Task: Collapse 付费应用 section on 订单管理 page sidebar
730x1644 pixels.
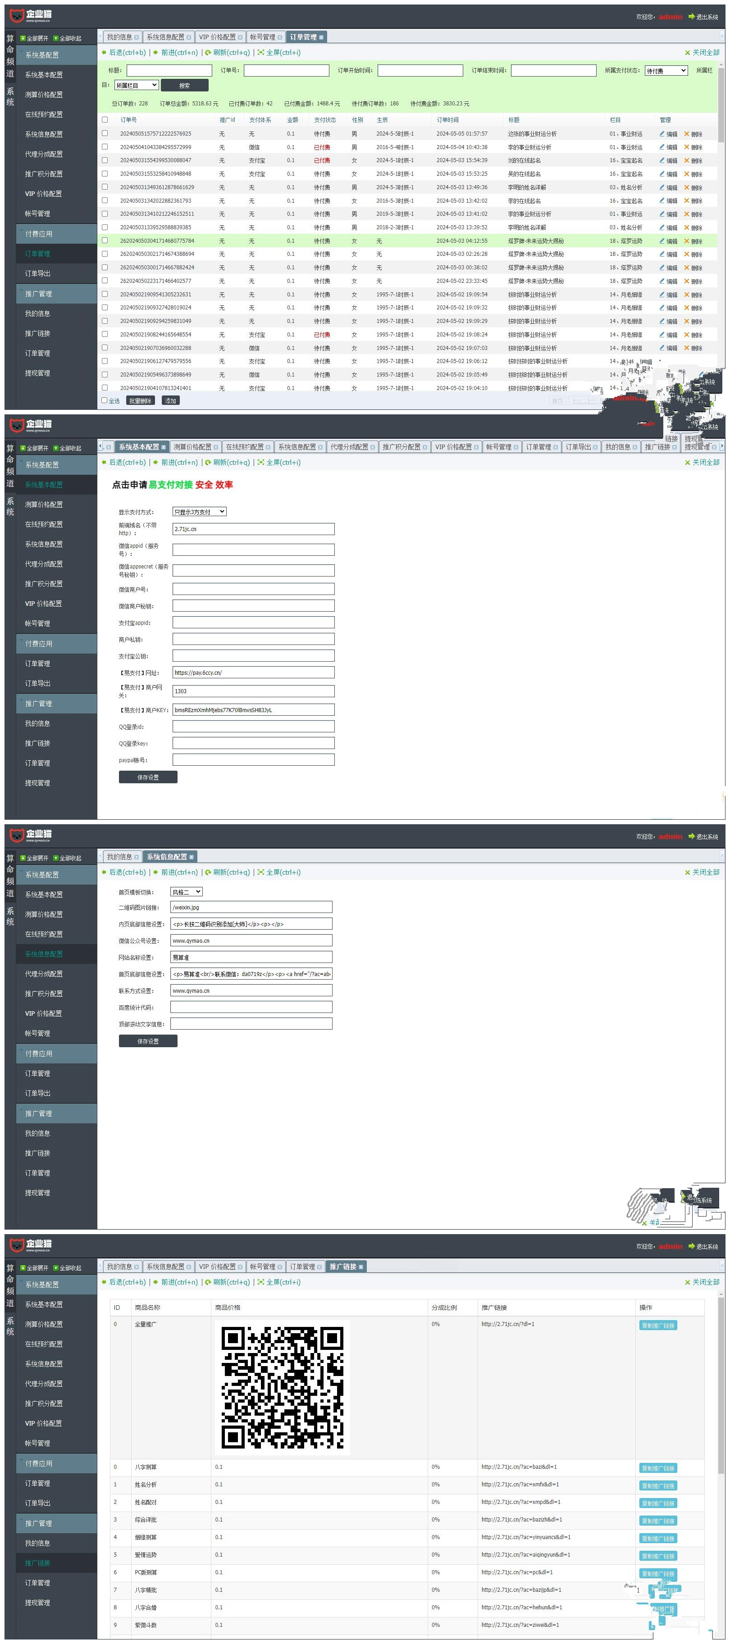Action: [56, 234]
